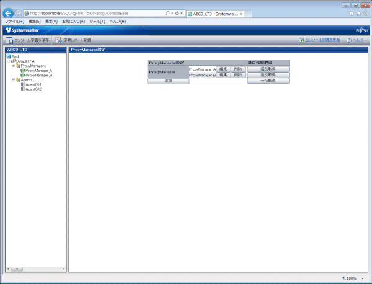
Task: Click the console definition refresh icon
Action: (x=302, y=40)
